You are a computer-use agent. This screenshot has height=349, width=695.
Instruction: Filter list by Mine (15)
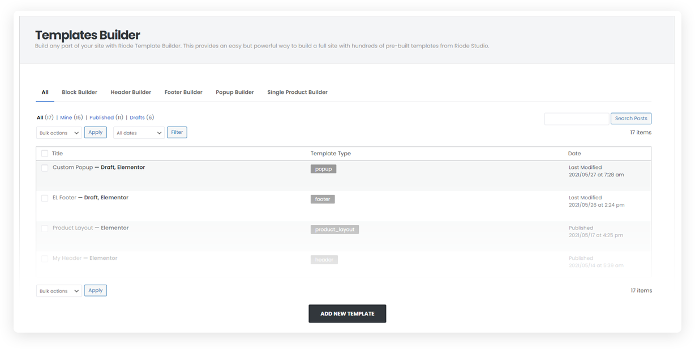71,117
